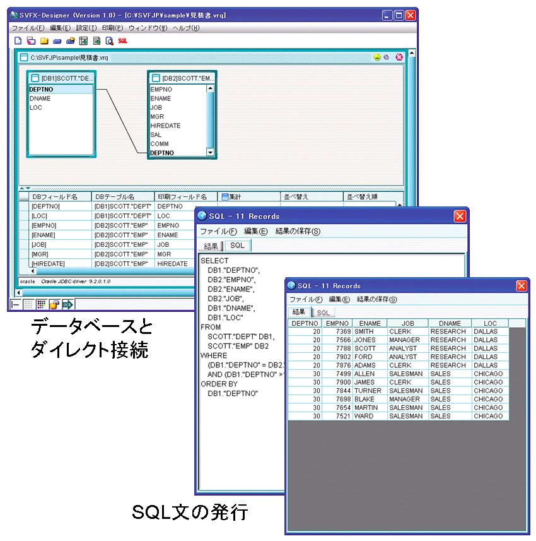Select 結果 tab in front SQL window
Image resolution: width=536 pixels, height=541 pixels.
tap(299, 312)
